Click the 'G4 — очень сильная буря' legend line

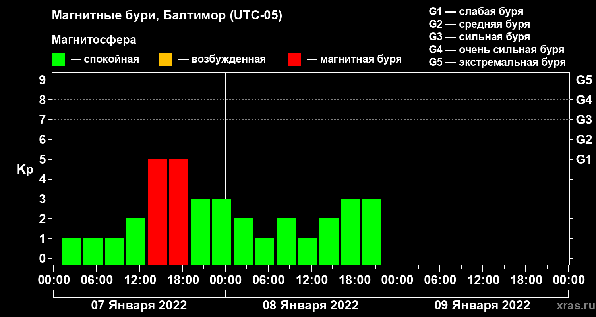pos(496,50)
